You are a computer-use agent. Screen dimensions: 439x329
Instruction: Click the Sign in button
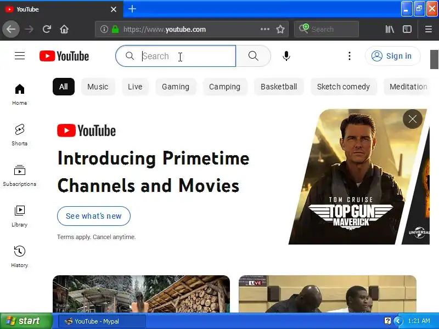[392, 56]
